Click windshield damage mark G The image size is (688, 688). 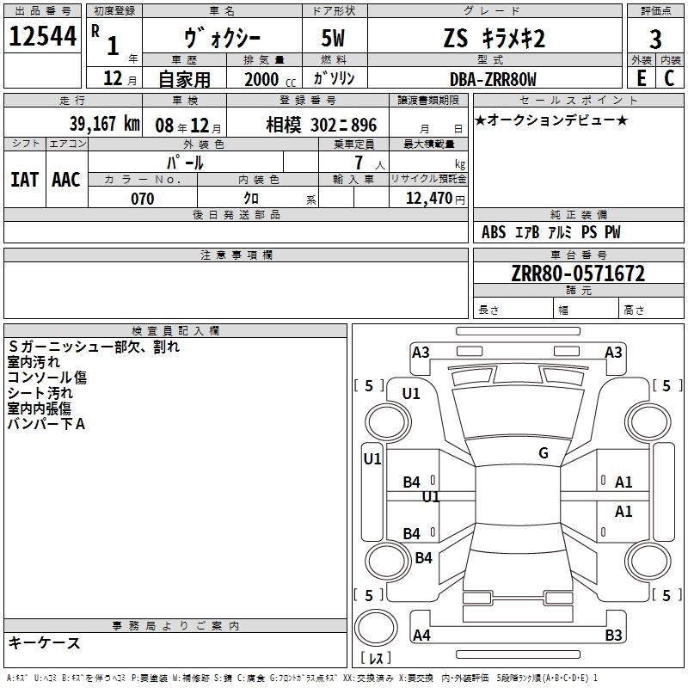click(x=544, y=453)
